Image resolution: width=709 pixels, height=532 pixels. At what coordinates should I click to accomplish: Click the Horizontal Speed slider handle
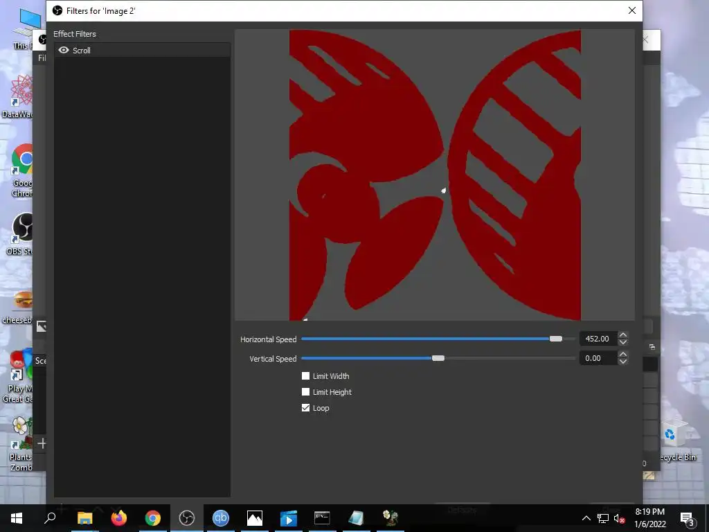point(556,339)
